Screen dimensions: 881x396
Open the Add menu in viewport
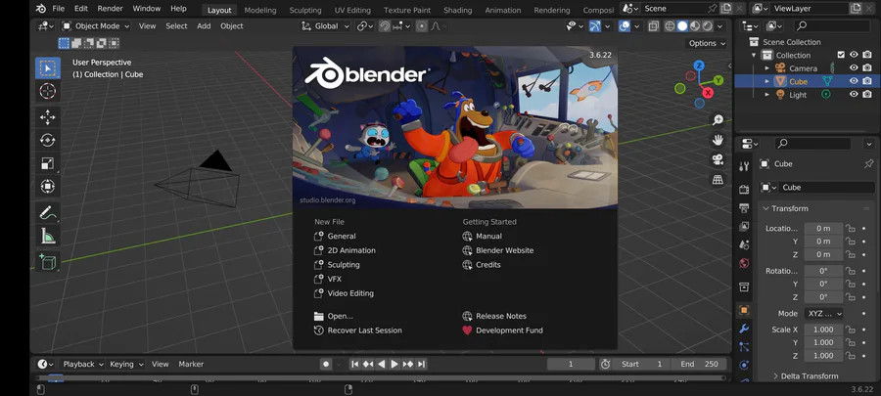(204, 25)
